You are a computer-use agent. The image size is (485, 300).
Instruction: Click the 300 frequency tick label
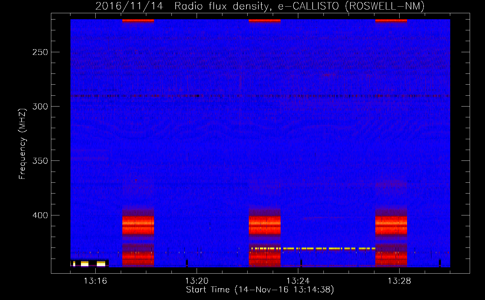pyautogui.click(x=40, y=106)
